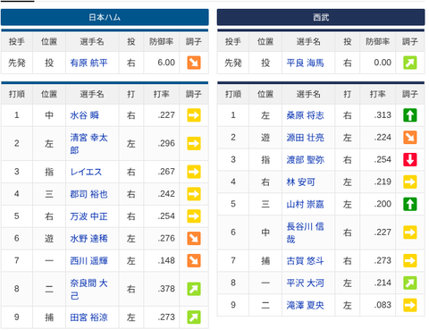Click 清宮 幸太郎's yellow condition arrow icon
The height and width of the screenshot is (330, 429).
click(x=194, y=143)
